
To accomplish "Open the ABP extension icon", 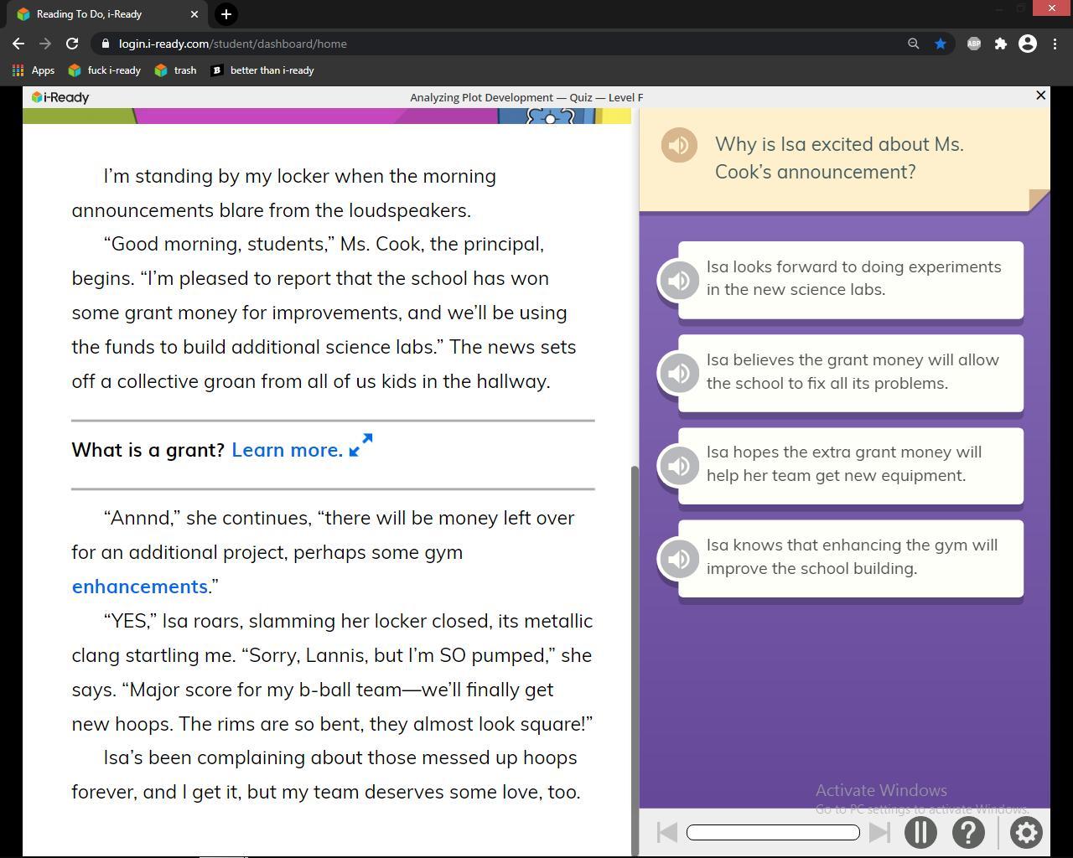I will pyautogui.click(x=974, y=44).
